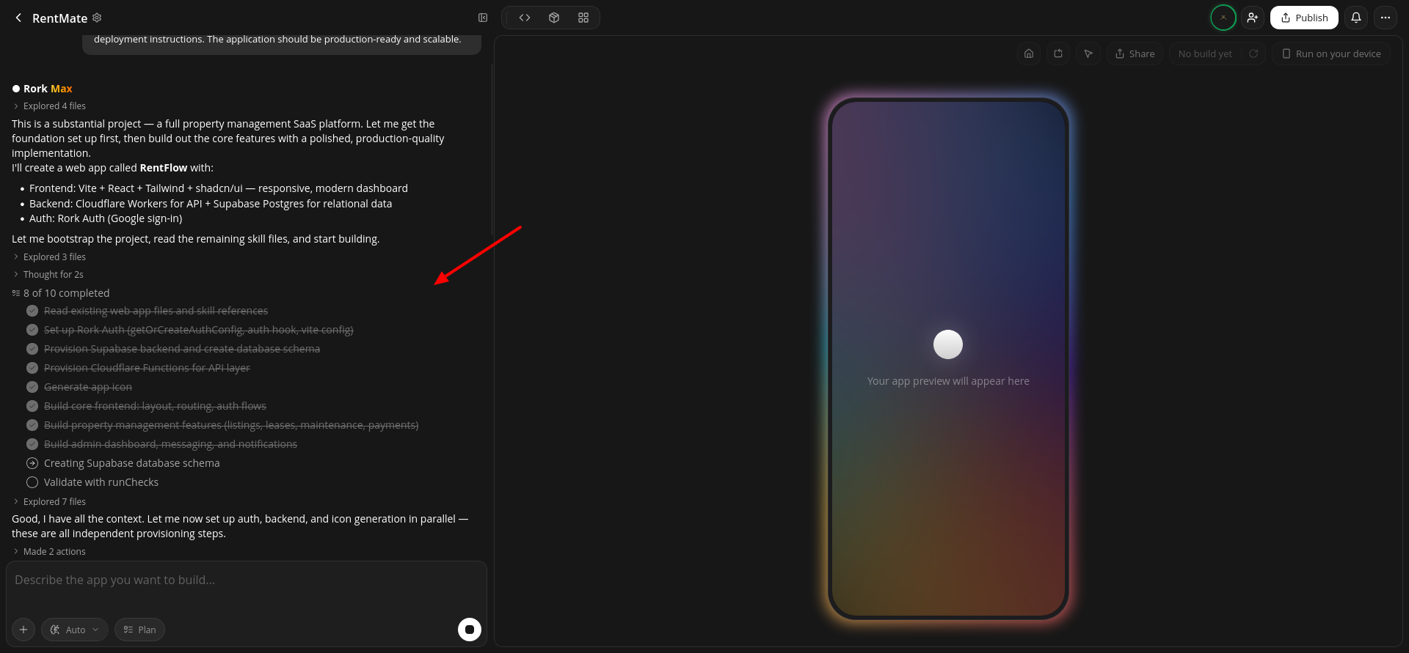The image size is (1409, 653).
Task: Open the grid apps view icon
Action: click(x=583, y=18)
